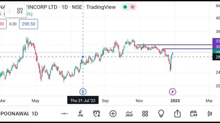Toggle the green market status dot
Image resolution: width=220 pixels, height=123 pixels.
(x=125, y=7)
